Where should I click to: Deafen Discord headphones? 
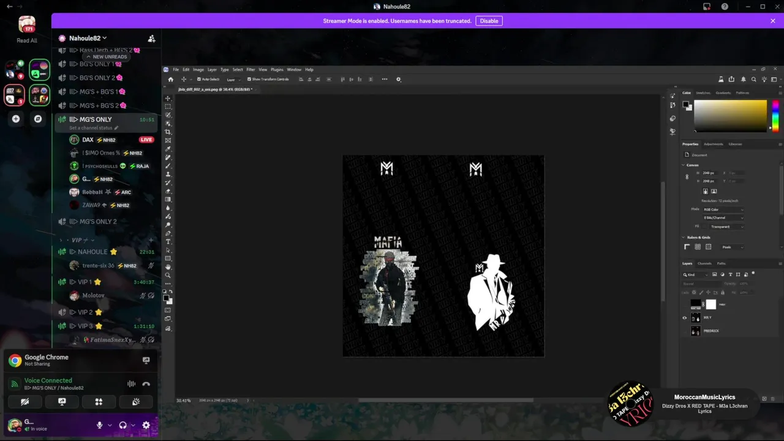click(123, 425)
